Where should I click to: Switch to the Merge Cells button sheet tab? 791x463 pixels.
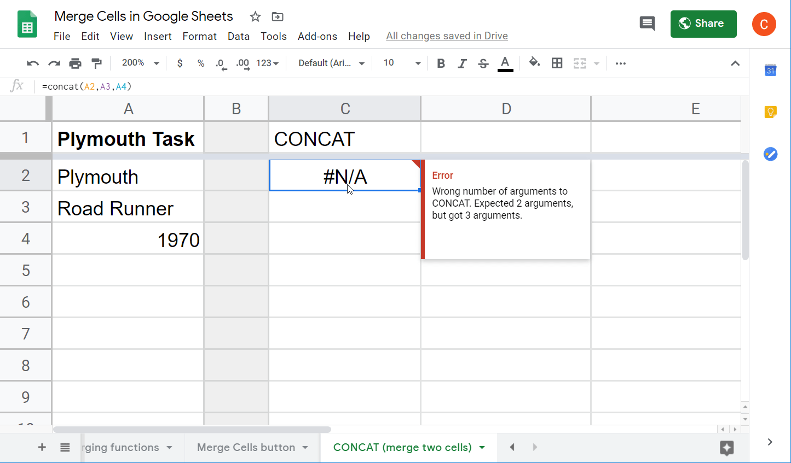(x=246, y=447)
